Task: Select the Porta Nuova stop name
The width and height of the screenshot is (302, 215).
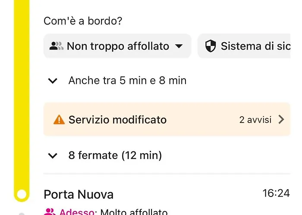Action: 79,194
